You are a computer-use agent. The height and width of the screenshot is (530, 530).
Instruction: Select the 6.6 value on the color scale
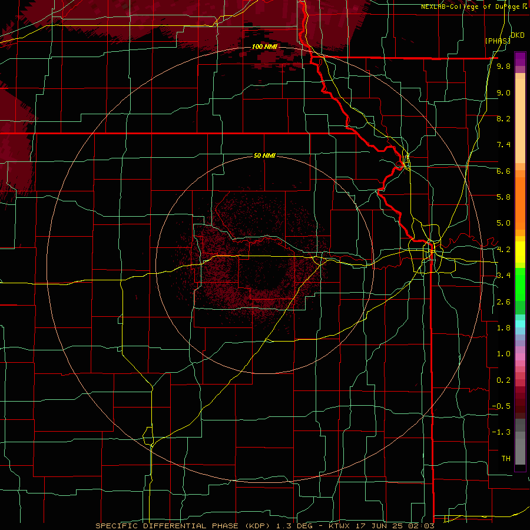[x=503, y=171]
